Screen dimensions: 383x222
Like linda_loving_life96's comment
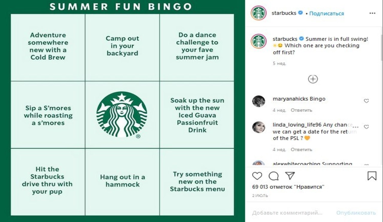[x=366, y=127]
